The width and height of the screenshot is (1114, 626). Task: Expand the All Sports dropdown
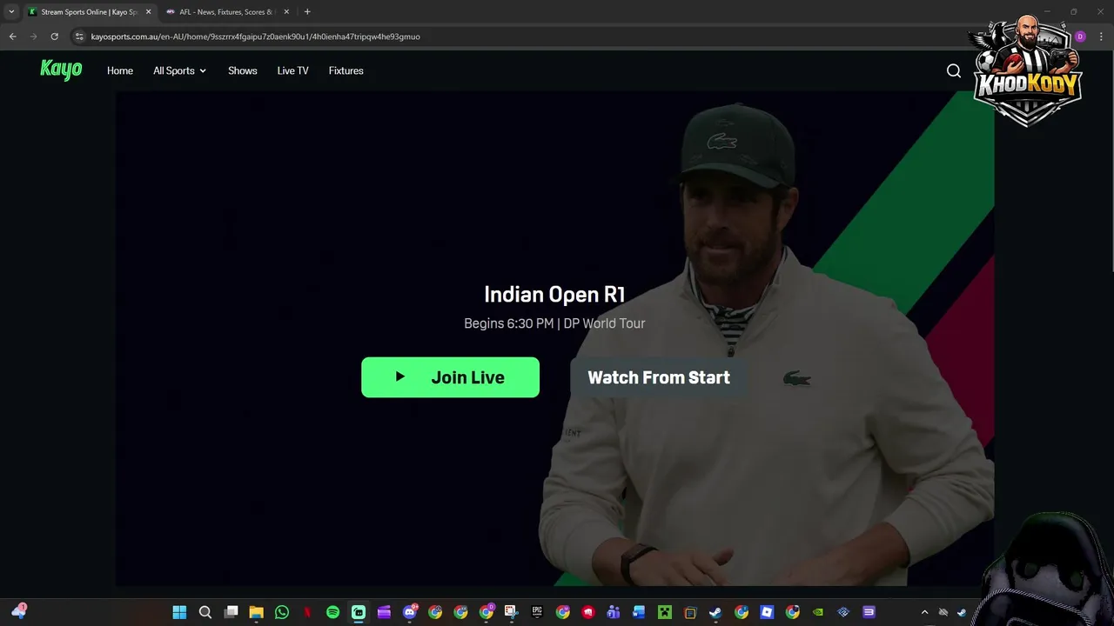click(x=179, y=70)
